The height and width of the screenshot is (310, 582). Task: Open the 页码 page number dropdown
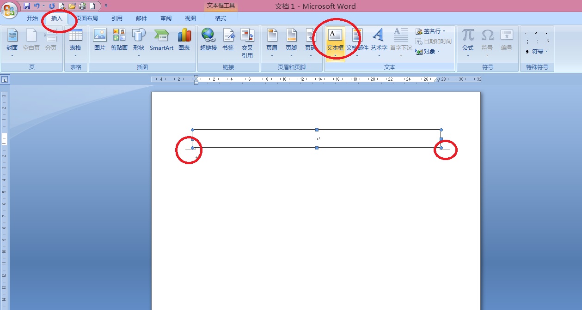point(311,42)
